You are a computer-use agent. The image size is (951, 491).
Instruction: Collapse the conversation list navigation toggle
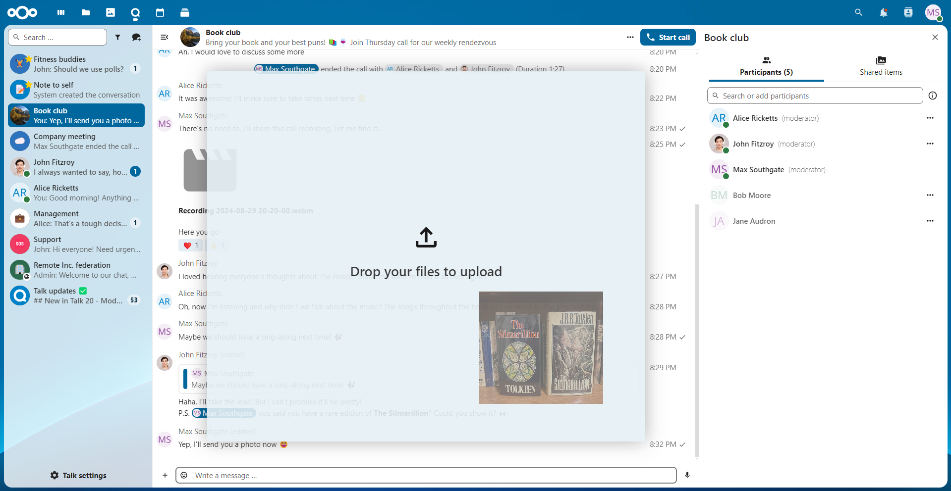pos(165,37)
